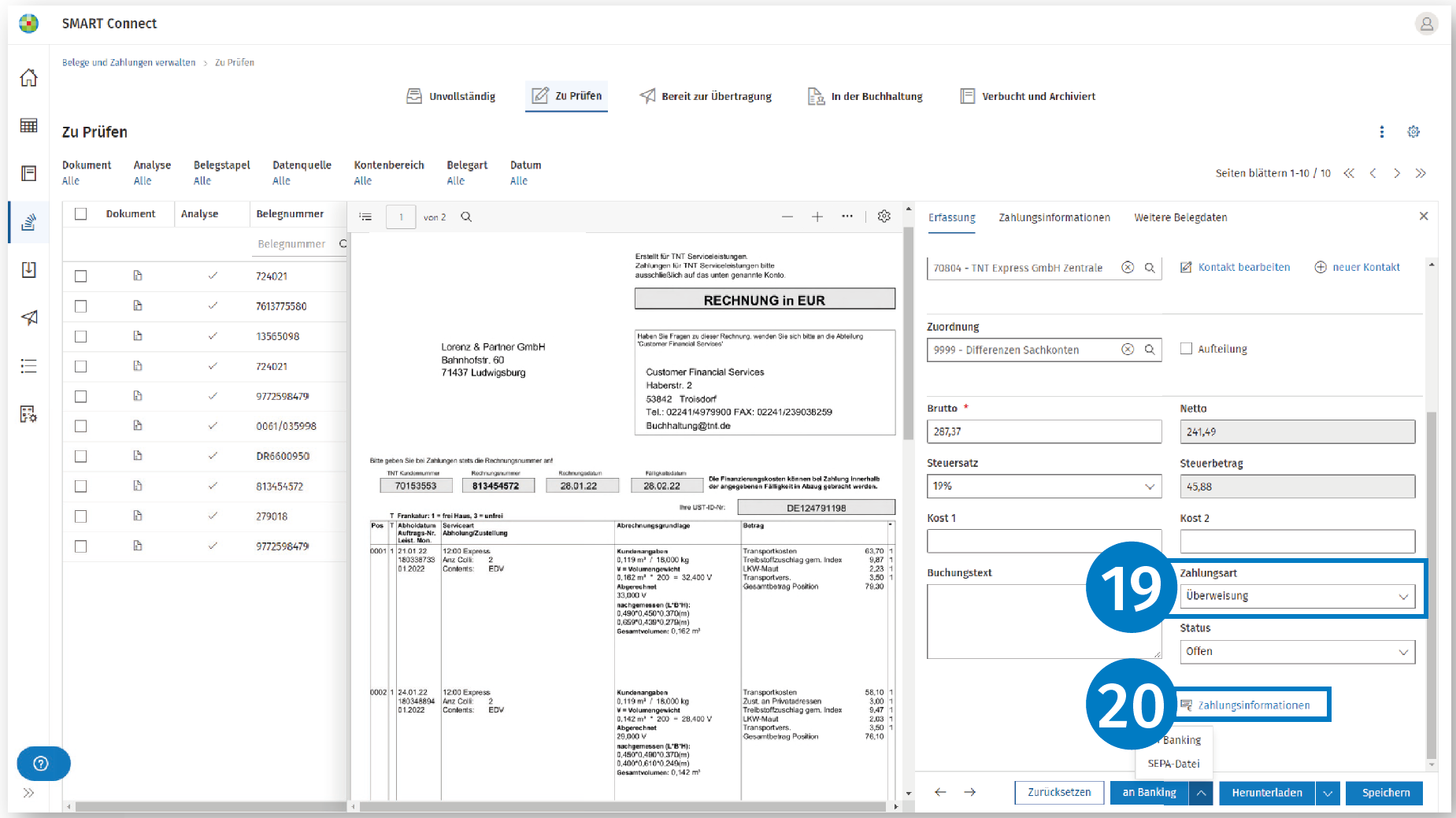Open the list icon in sidebar
Screen dimensions: 1456x818
28,366
